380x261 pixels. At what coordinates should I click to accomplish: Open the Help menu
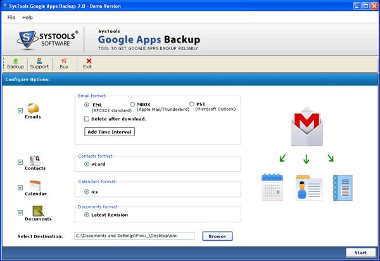pyautogui.click(x=27, y=17)
